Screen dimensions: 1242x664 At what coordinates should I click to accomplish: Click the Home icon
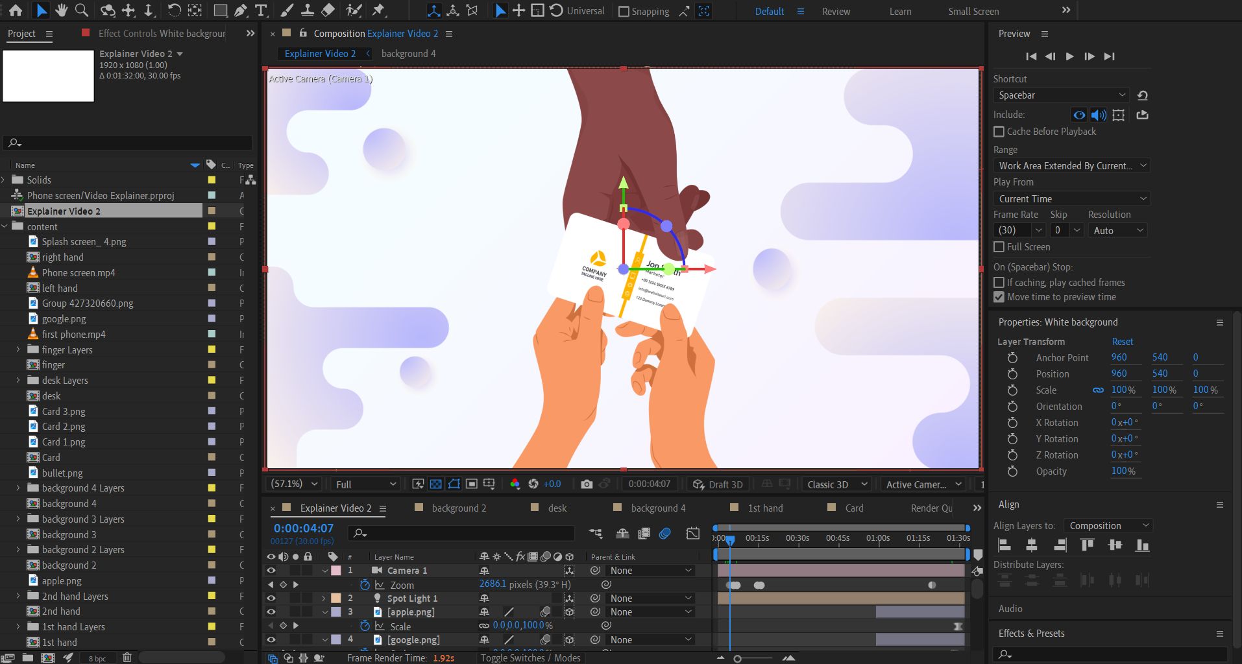16,10
